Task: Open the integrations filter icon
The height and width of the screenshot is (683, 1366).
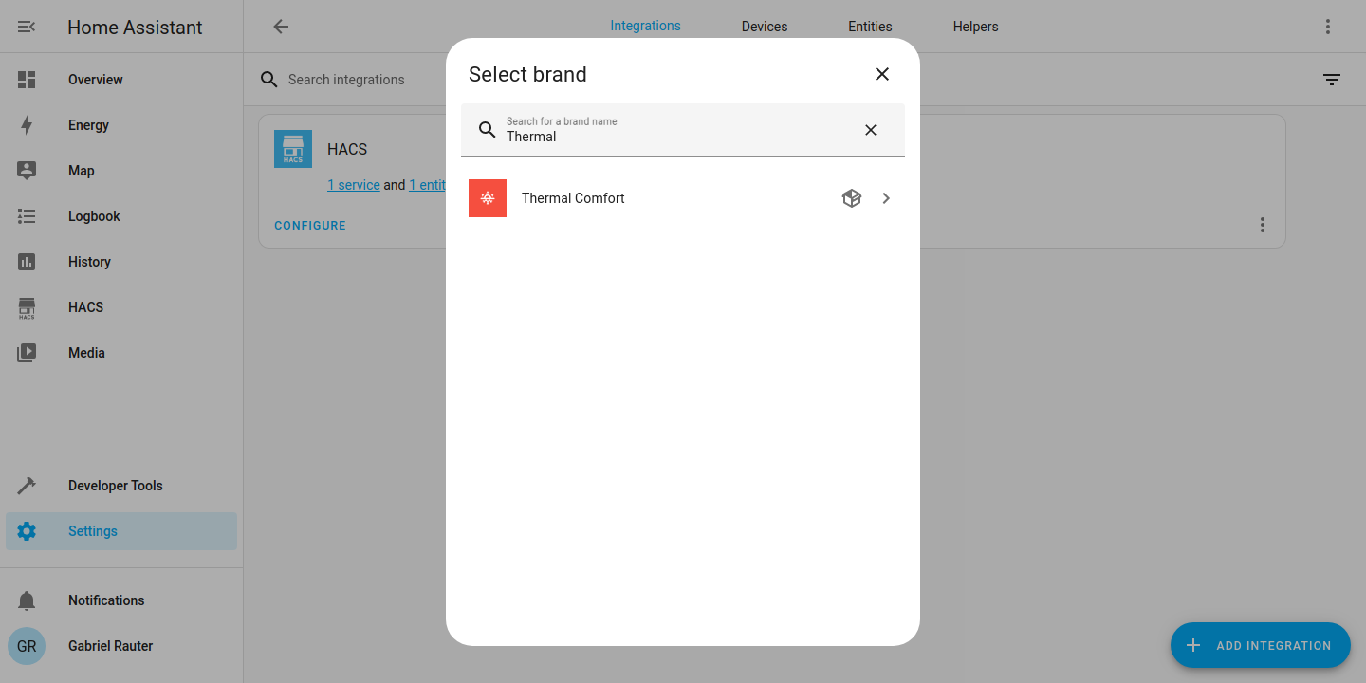Action: pyautogui.click(x=1332, y=80)
